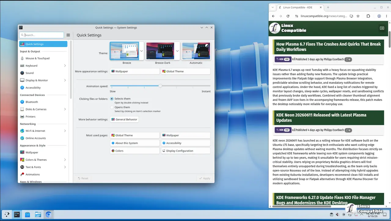Open Display Configuration page
Viewport: 391px width, 221px height.
pyautogui.click(x=186, y=151)
